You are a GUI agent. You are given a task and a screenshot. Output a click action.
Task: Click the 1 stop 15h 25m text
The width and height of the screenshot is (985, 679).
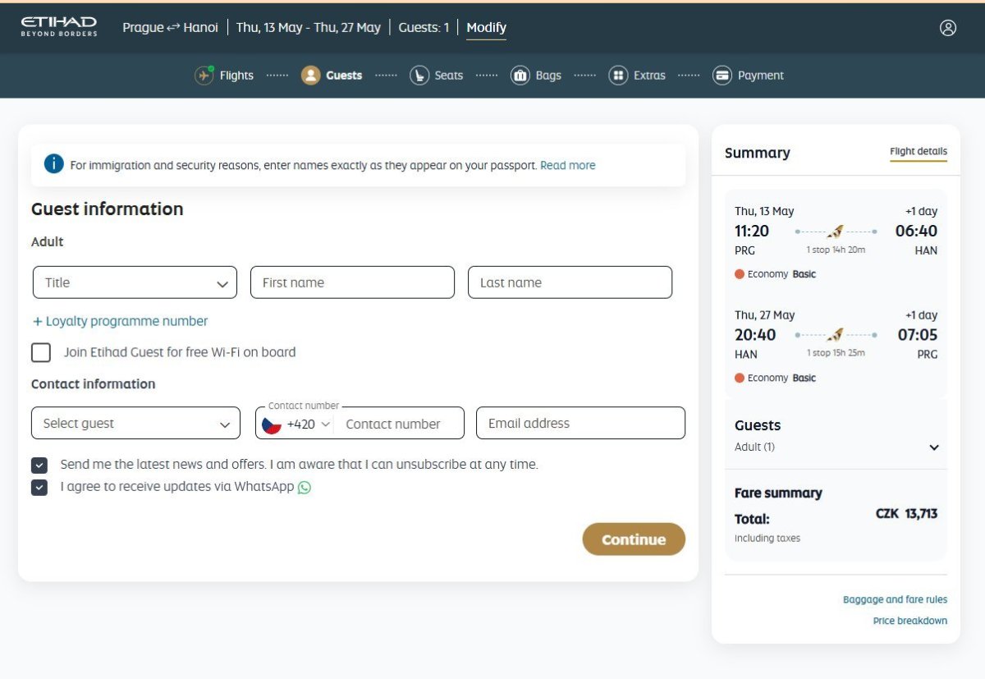click(836, 353)
